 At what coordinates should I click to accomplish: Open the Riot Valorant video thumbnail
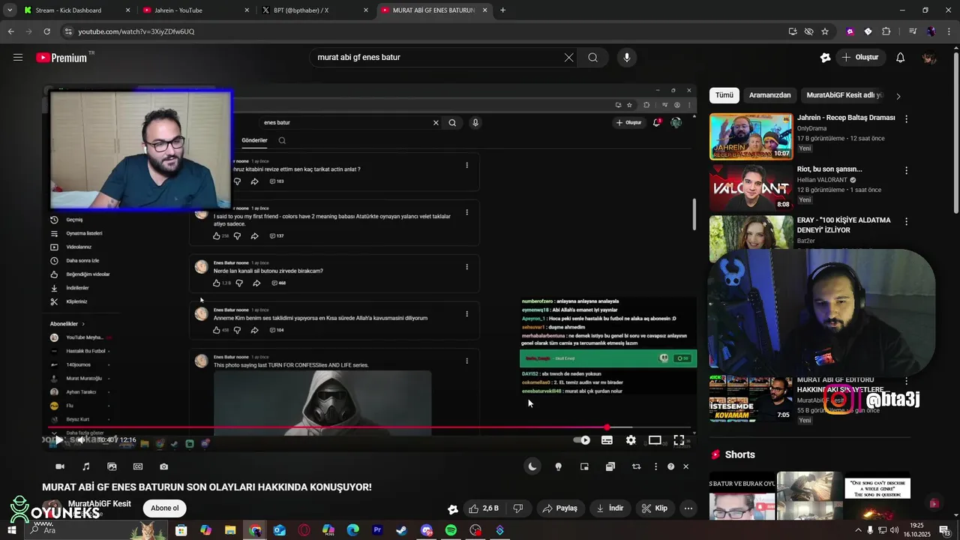click(x=751, y=187)
